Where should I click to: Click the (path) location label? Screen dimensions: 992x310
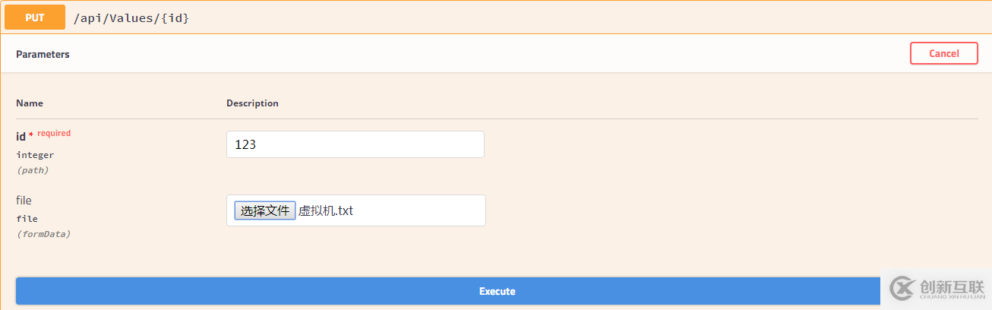pos(33,170)
